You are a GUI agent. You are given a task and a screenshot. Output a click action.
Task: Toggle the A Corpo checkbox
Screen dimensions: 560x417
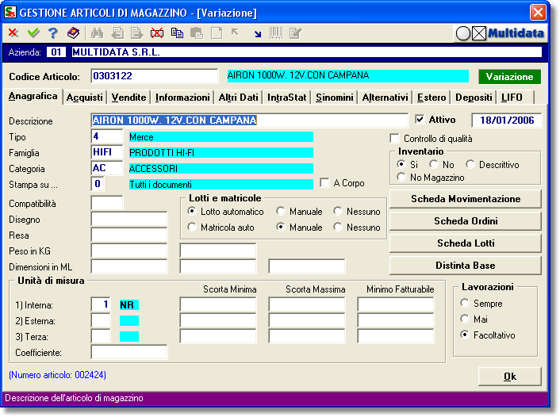[x=324, y=183]
